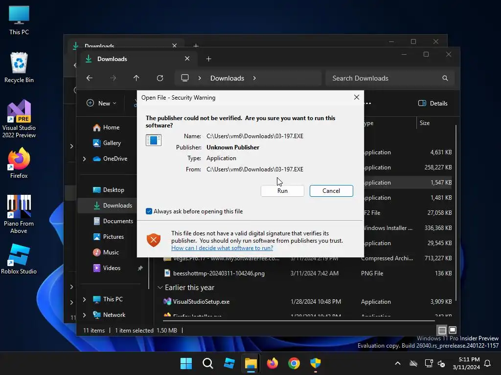Open Gallery in navigation pane
Screen dimensions: 501x375
[x=107, y=143]
